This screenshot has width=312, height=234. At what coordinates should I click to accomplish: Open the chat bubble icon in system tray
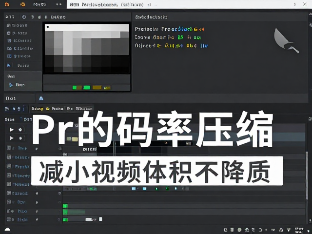pos(225,230)
